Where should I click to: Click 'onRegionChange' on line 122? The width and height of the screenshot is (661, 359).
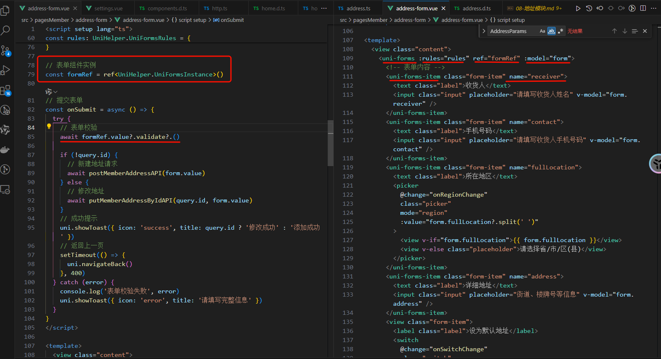click(x=458, y=195)
